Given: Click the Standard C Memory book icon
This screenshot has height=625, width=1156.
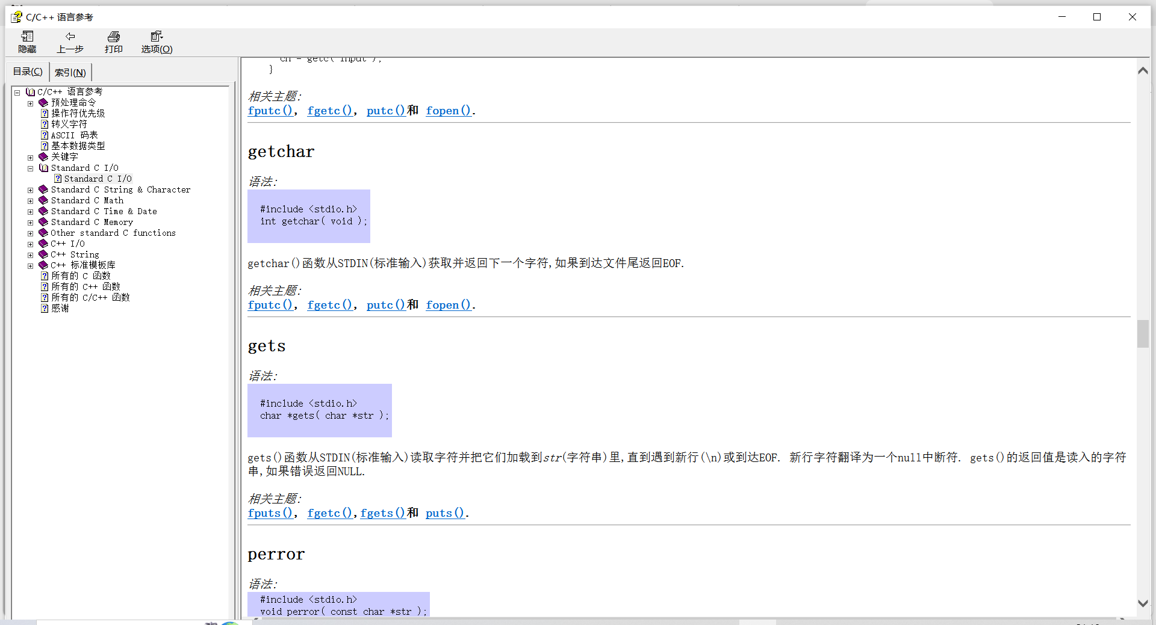Looking at the screenshot, I should (x=43, y=222).
